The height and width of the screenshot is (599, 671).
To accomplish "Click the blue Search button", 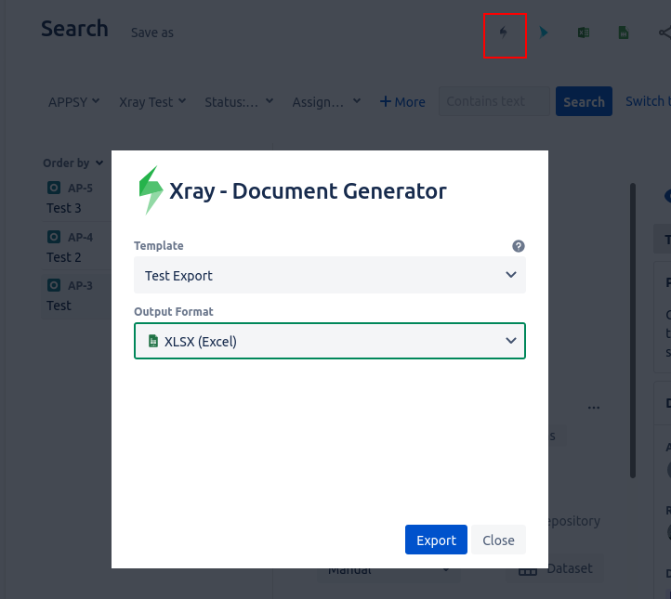I will pos(584,101).
